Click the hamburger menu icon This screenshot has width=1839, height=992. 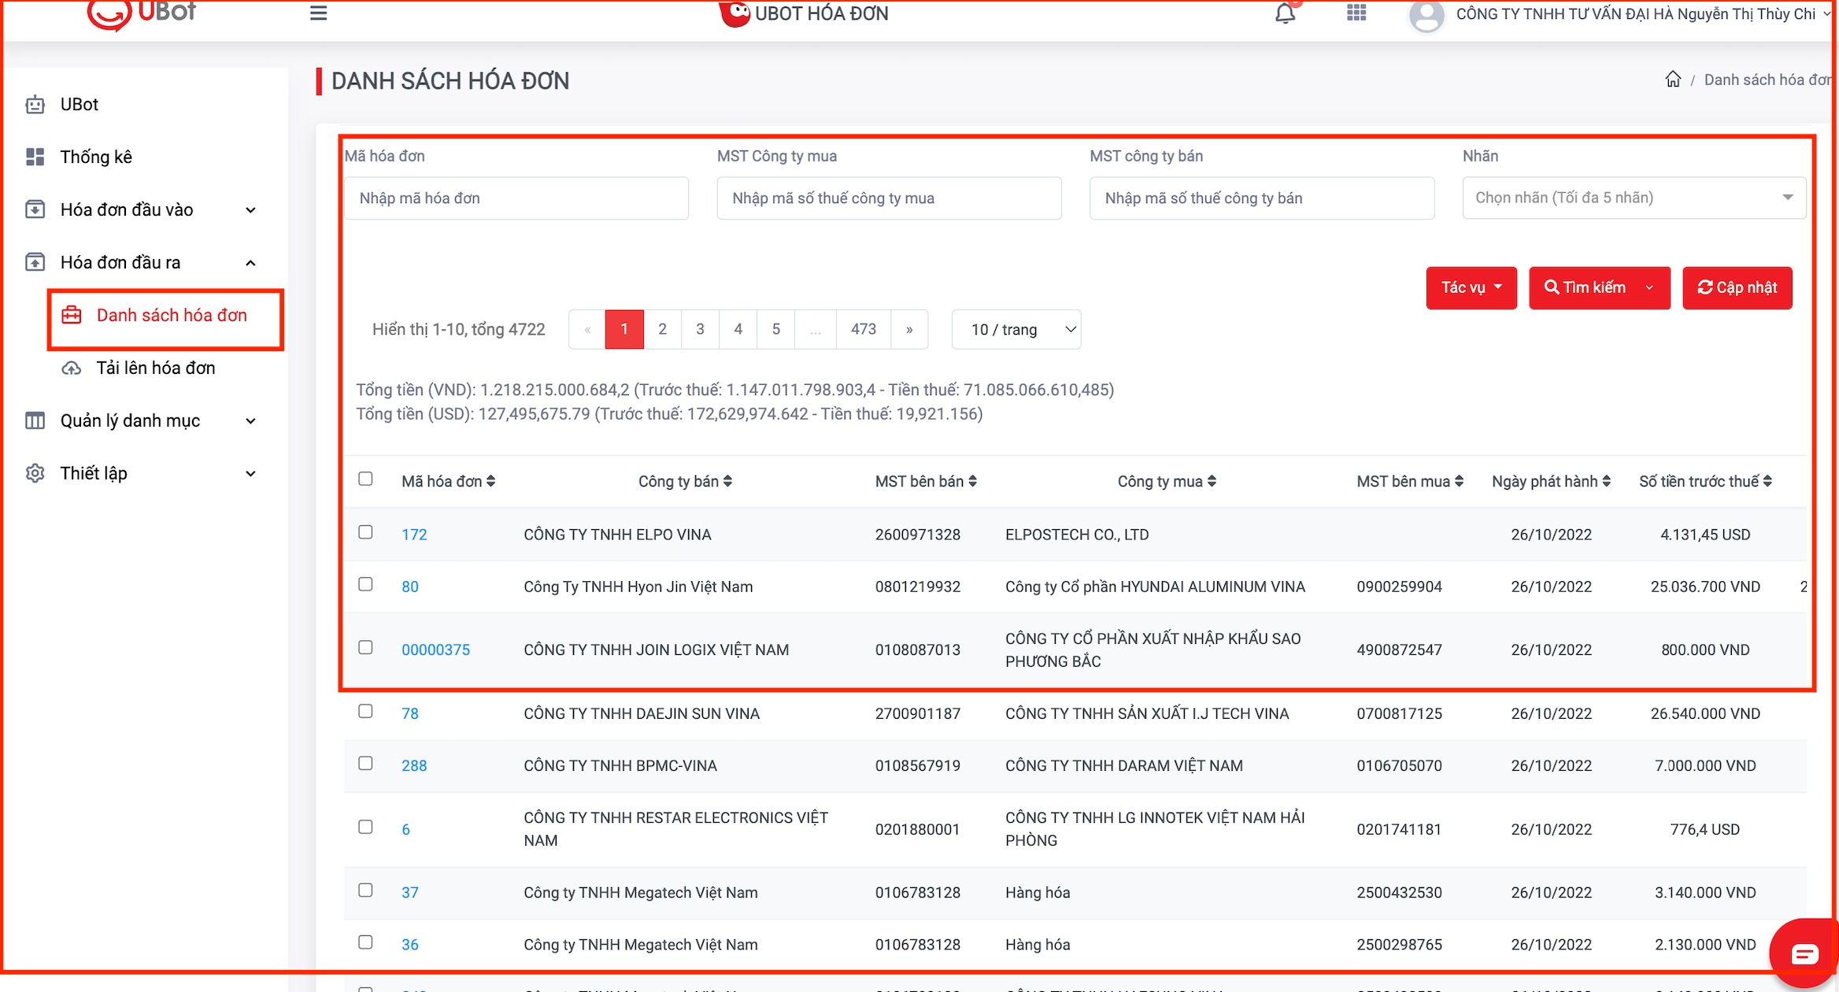(x=318, y=13)
